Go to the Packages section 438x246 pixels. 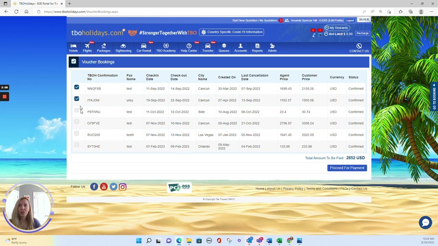point(104,48)
